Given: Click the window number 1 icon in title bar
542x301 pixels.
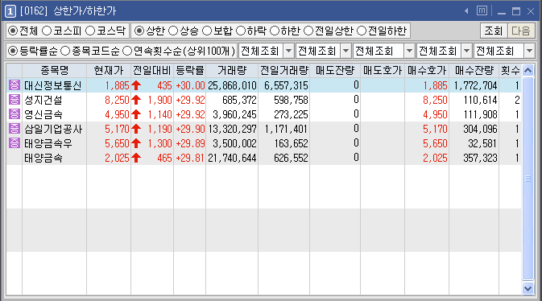Looking at the screenshot, I should (x=10, y=11).
